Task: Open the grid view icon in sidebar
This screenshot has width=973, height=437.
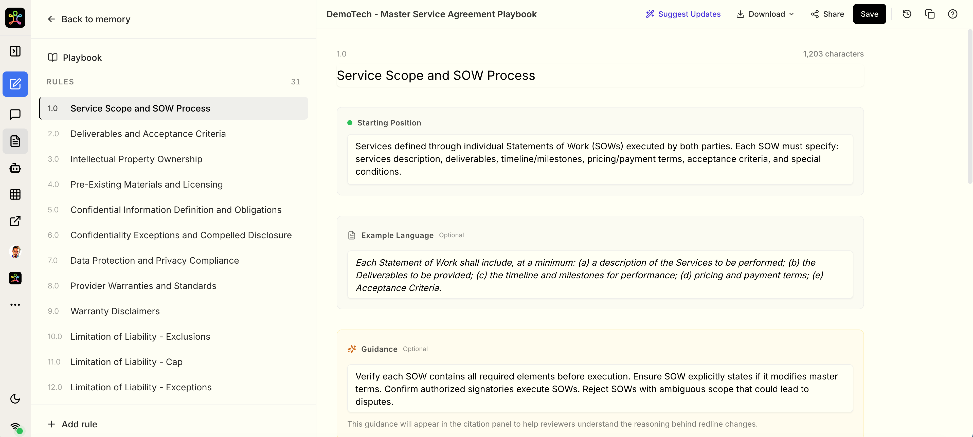Action: (15, 194)
